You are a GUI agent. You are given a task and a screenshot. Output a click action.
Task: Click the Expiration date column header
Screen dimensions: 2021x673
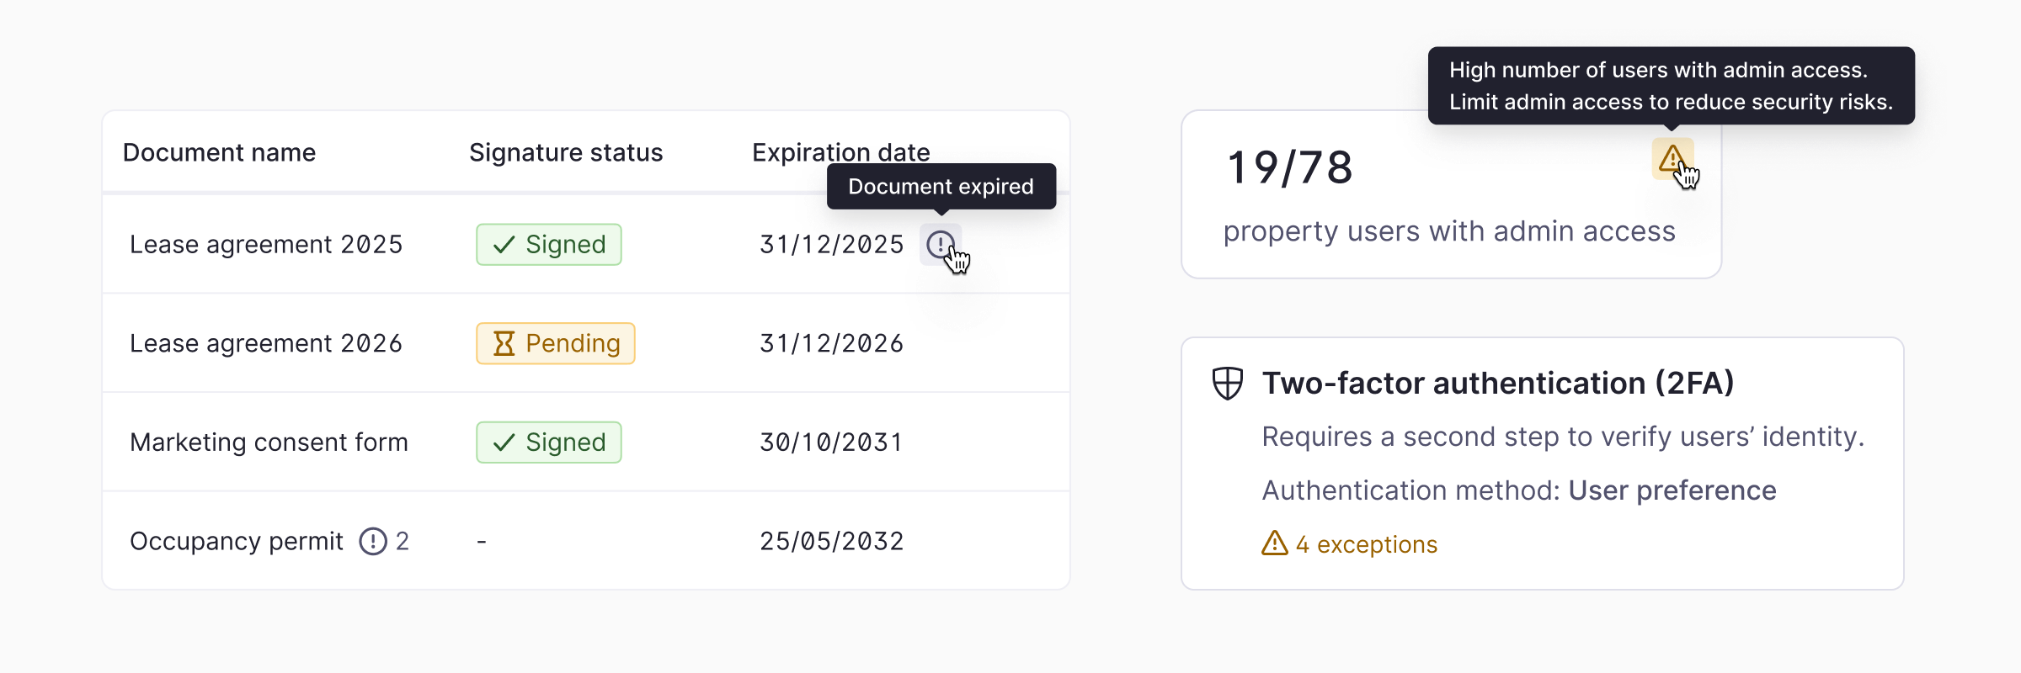pyautogui.click(x=840, y=152)
